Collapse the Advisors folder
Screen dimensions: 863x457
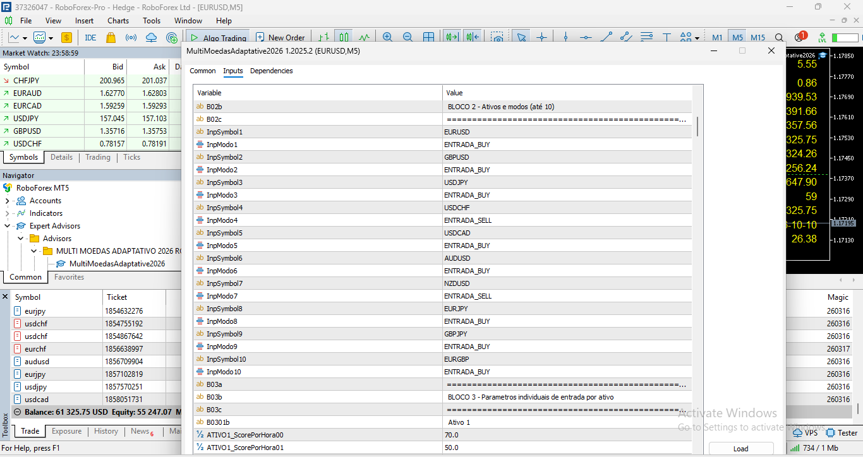[21, 239]
